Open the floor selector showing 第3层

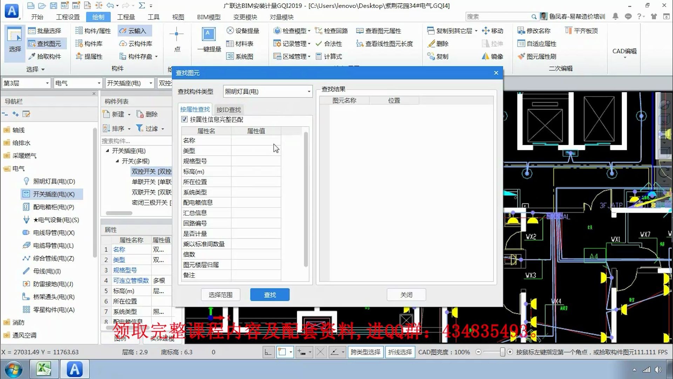coord(26,83)
